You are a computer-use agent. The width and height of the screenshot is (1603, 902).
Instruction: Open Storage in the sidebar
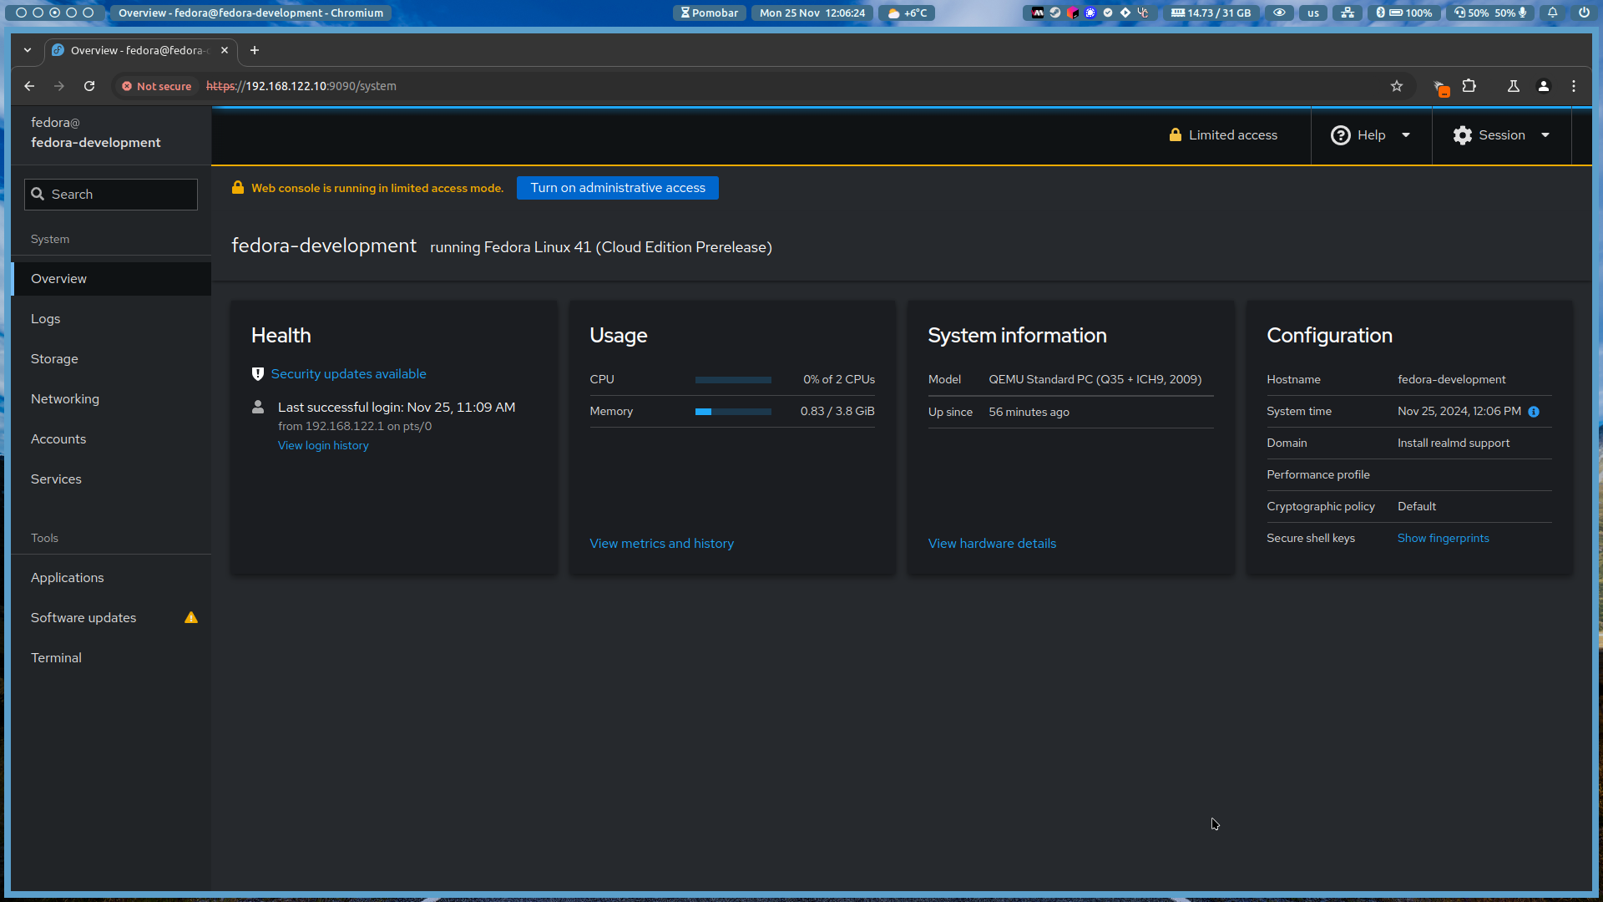pos(111,359)
